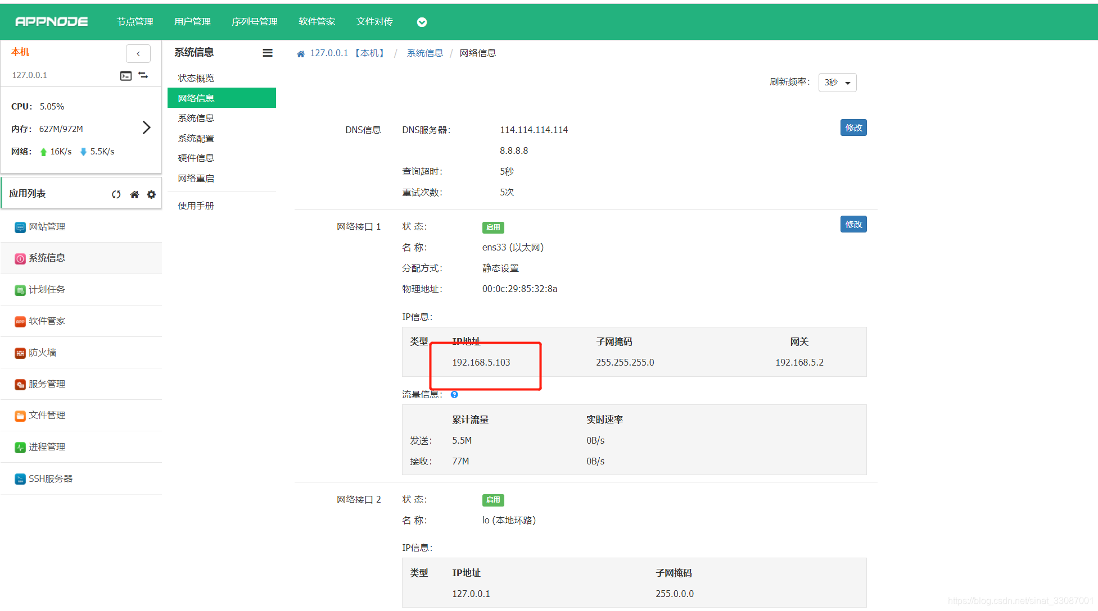This screenshot has height=611, width=1098.
Task: Click breadcrumb home icon
Action: click(301, 53)
